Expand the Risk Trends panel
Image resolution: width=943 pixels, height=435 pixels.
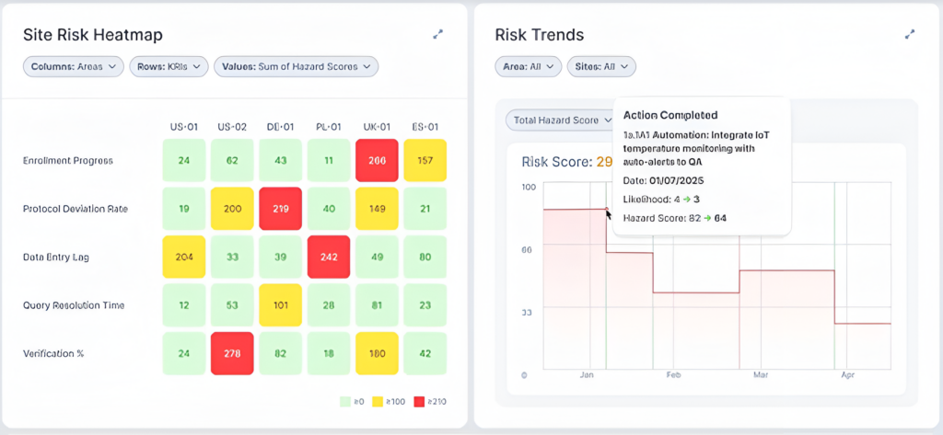[910, 34]
